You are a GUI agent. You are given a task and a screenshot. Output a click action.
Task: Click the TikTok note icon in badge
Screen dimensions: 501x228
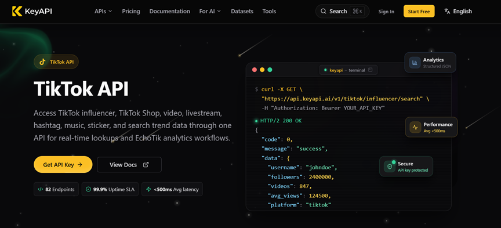click(x=42, y=61)
